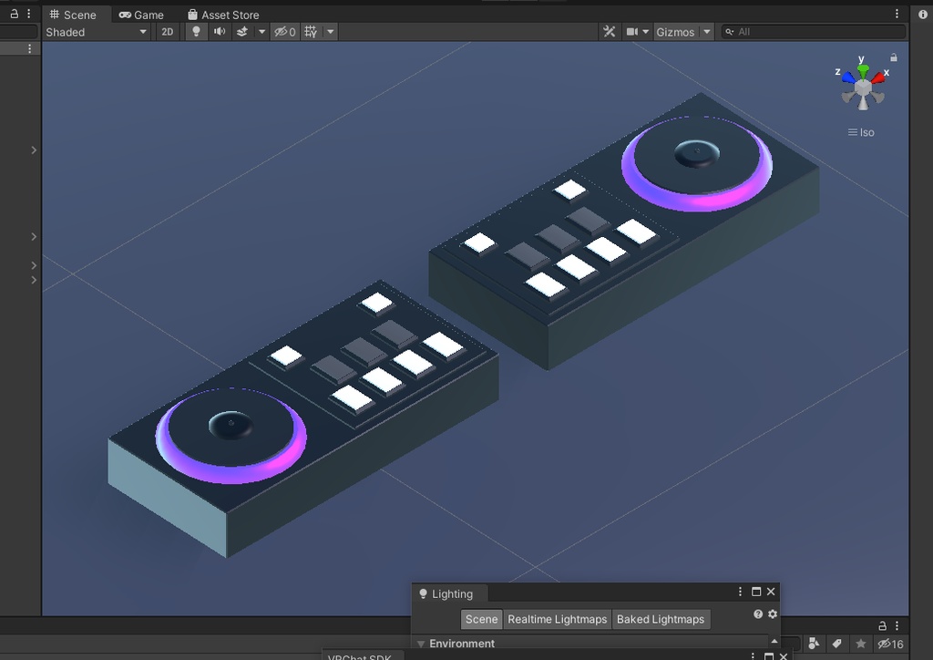Click the center cube of the orientation gizmo
The image size is (933, 660).
click(863, 88)
